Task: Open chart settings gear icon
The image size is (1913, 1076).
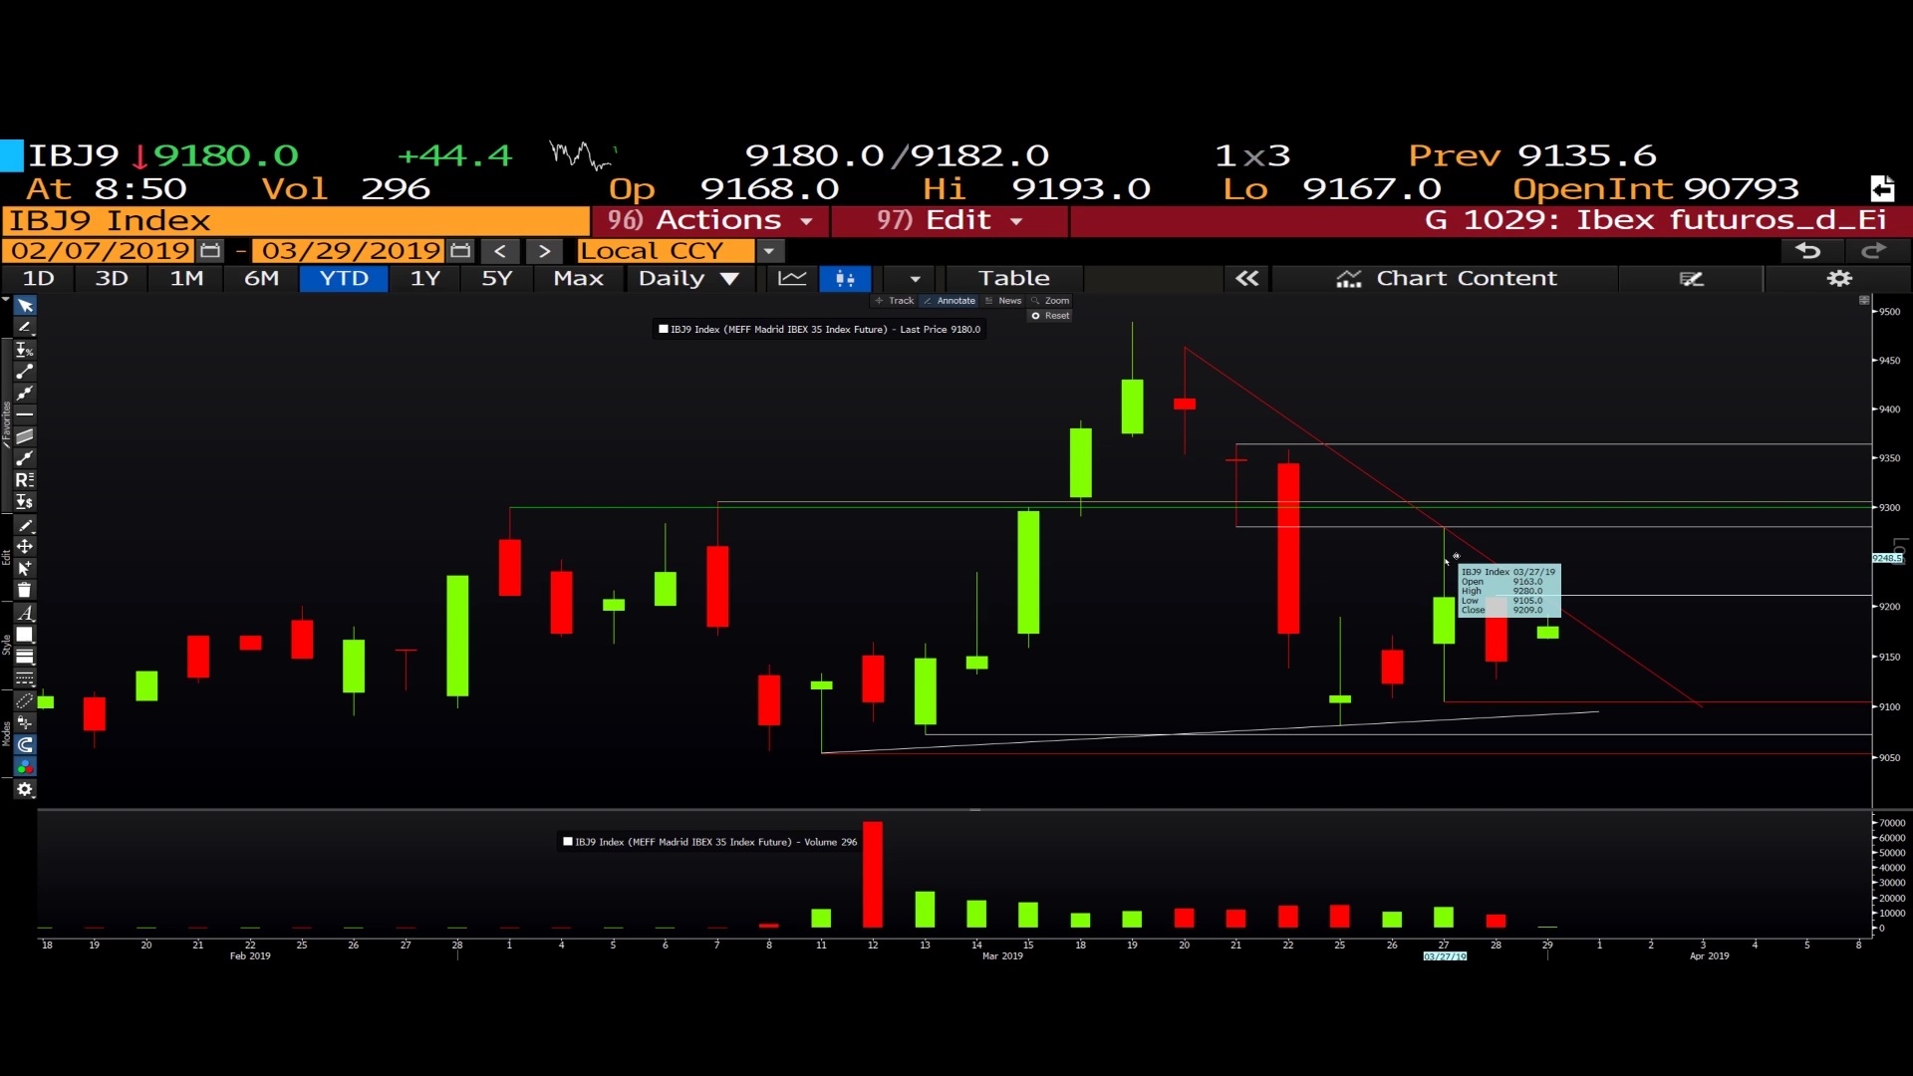Action: click(x=1839, y=279)
